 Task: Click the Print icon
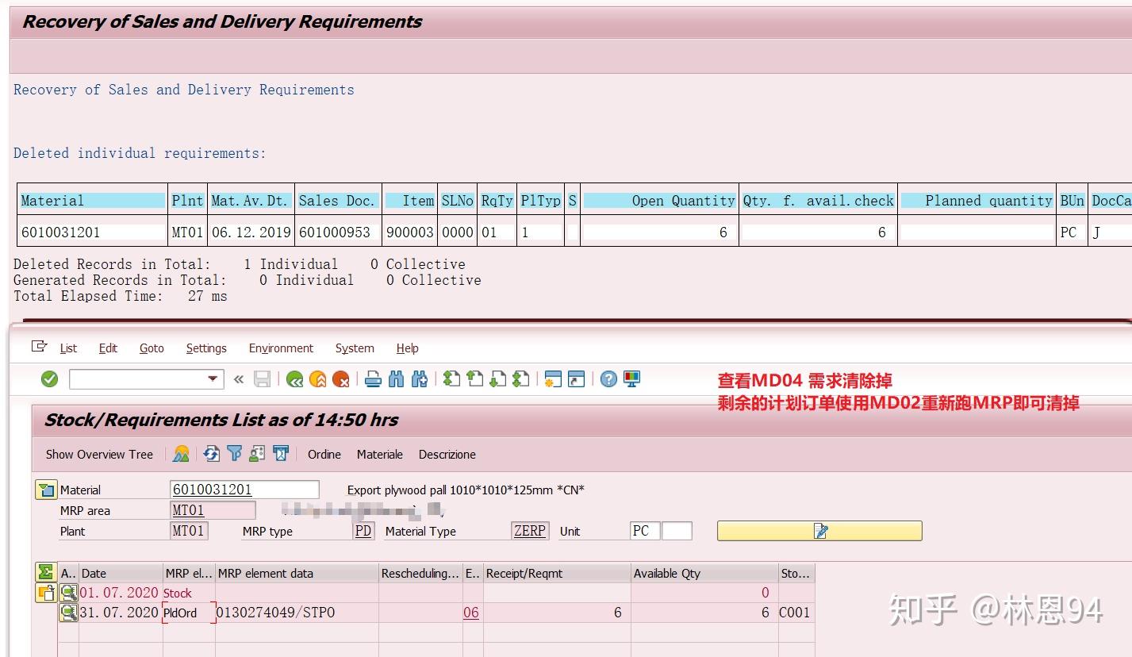(x=373, y=378)
